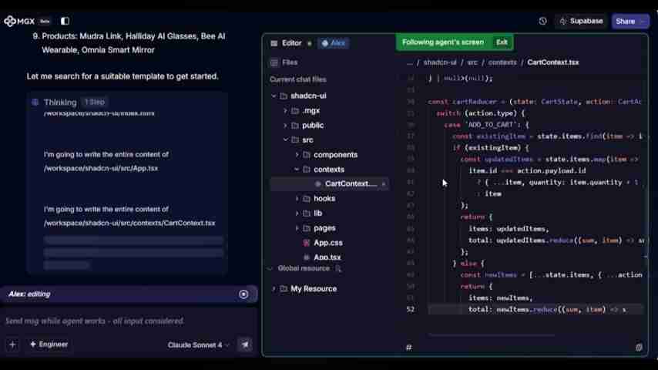
Task: Click the contexts breadcrumb
Action: (x=502, y=62)
